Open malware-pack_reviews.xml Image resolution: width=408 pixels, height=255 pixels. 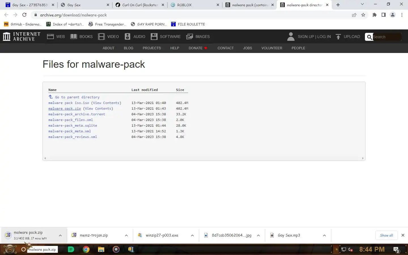click(x=73, y=137)
